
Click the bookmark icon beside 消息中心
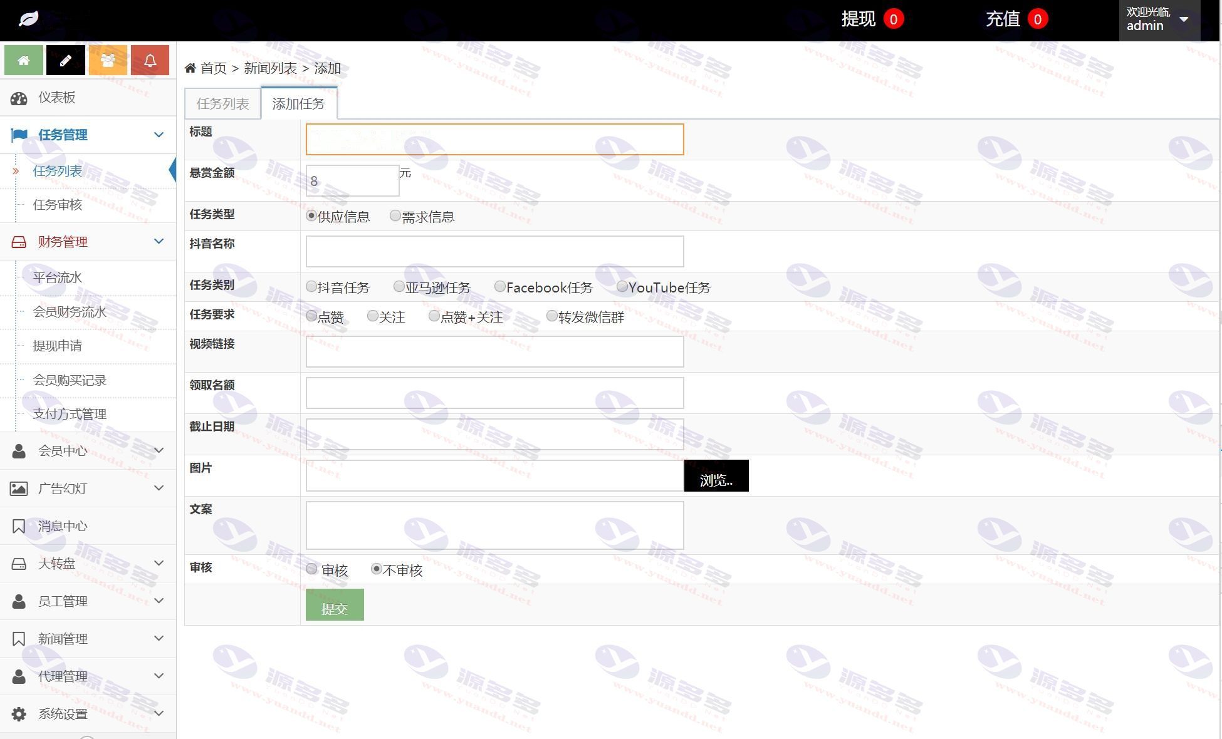19,526
